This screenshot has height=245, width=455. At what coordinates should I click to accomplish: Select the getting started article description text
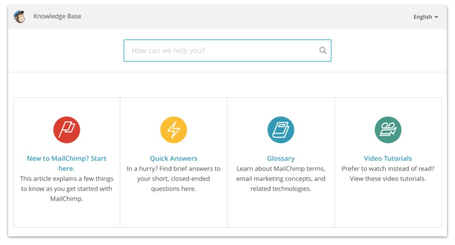click(67, 189)
